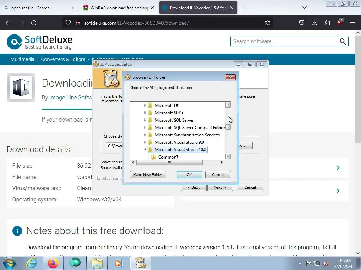Click the IL Vocodex app thumbnail

[x=21, y=88]
